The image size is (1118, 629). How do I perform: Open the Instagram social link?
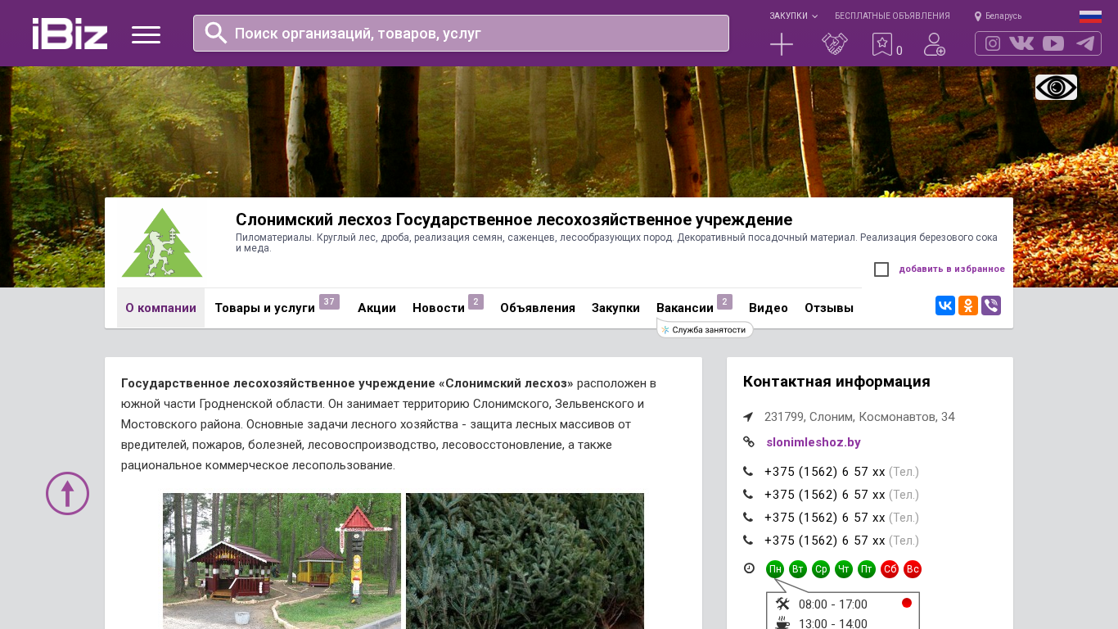click(x=992, y=43)
